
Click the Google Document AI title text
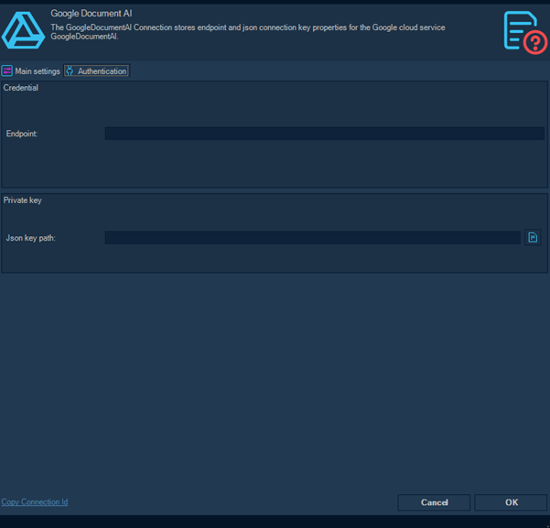[92, 14]
